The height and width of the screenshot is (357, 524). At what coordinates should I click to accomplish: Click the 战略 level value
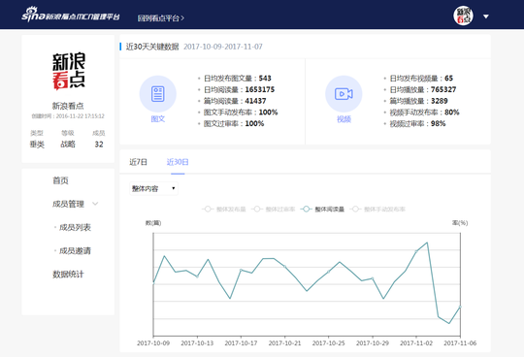[x=68, y=145]
